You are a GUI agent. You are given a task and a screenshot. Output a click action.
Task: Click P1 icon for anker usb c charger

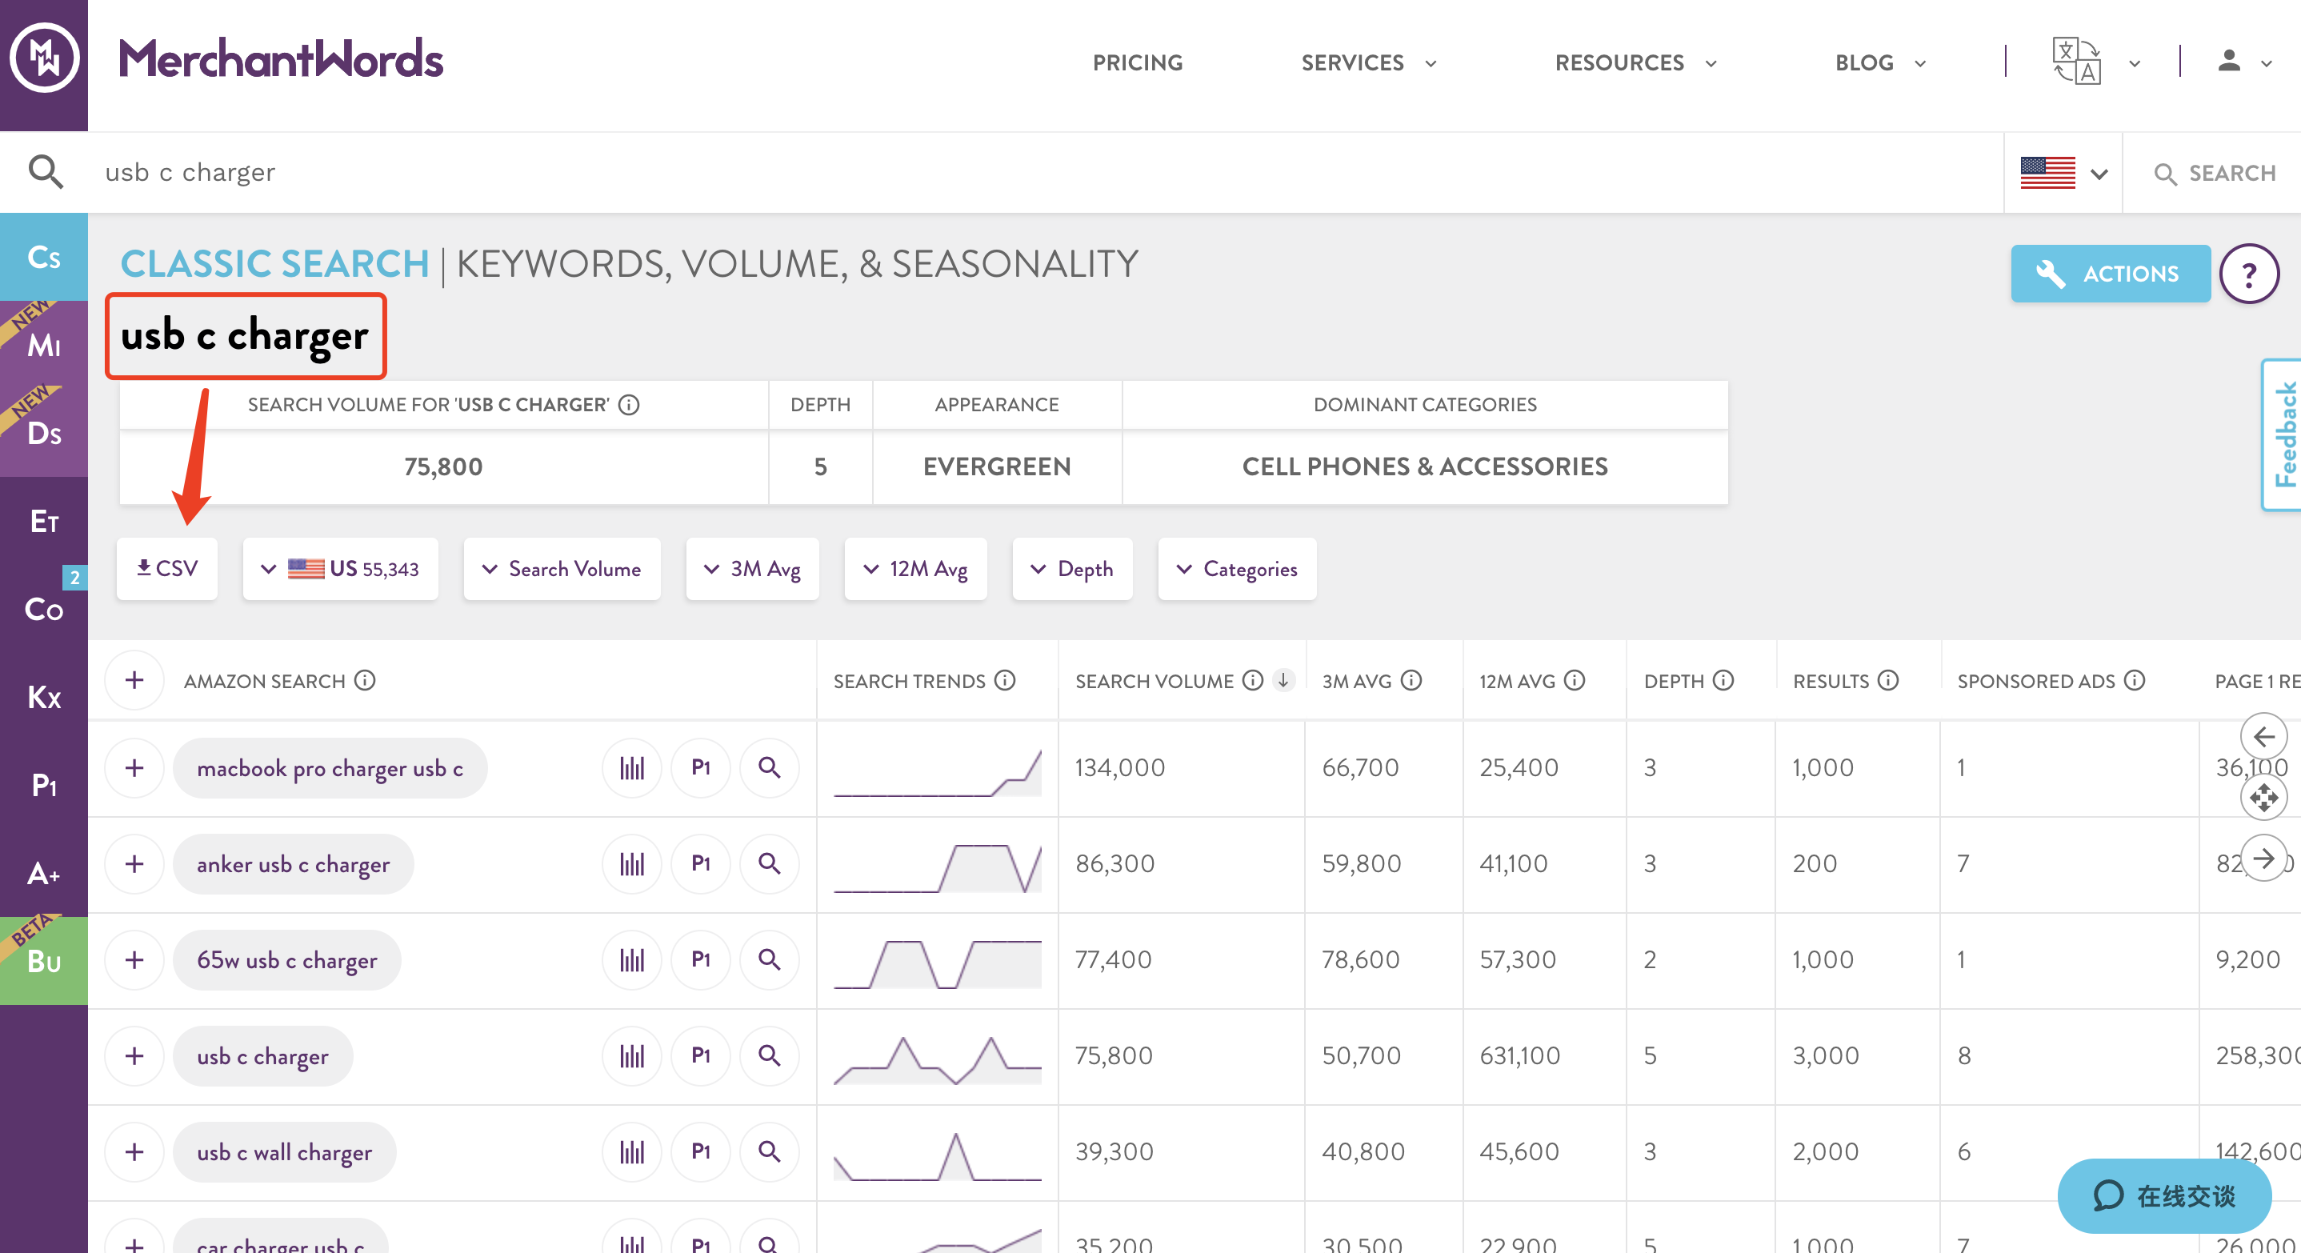[x=700, y=863]
